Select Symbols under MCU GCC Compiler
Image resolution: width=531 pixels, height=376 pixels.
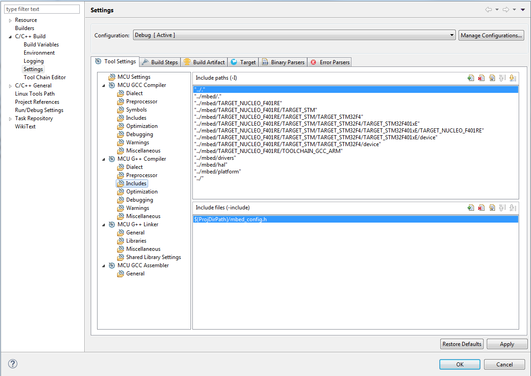tap(136, 110)
